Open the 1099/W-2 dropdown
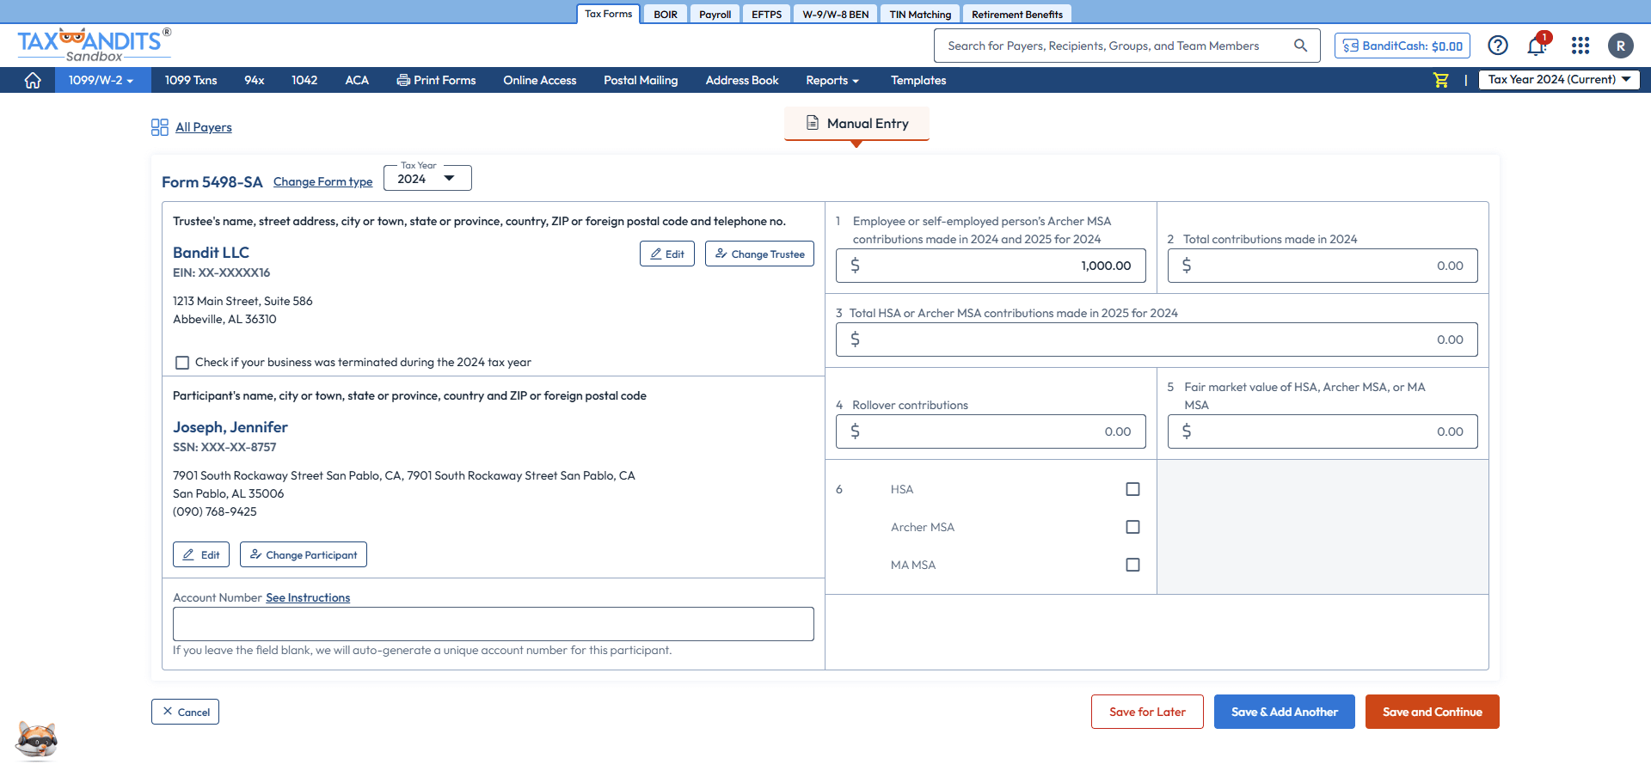 point(101,80)
